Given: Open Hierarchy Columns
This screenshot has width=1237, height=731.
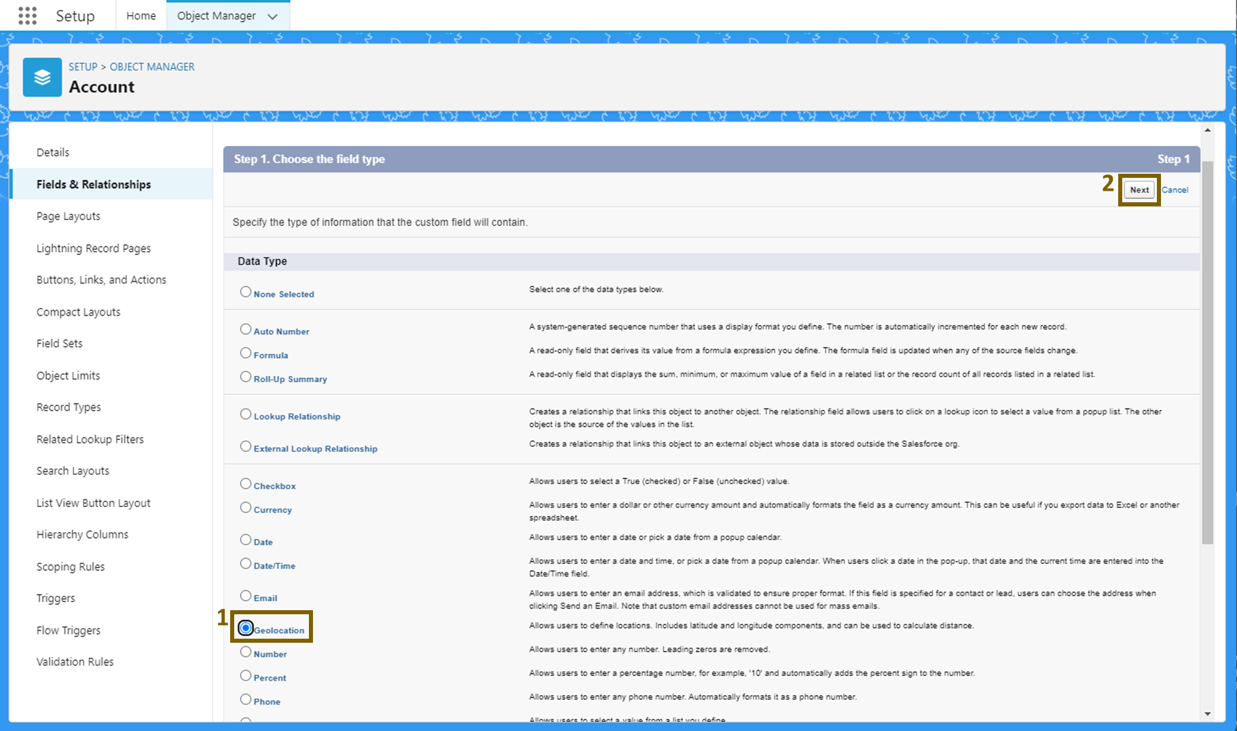Looking at the screenshot, I should pos(82,534).
